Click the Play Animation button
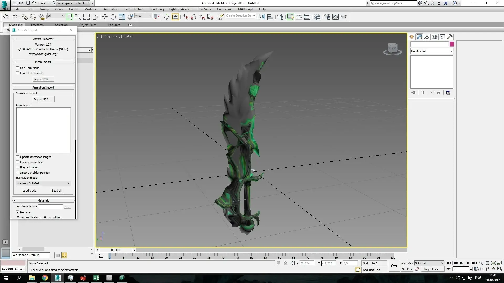The width and height of the screenshot is (504, 283). pos(462,263)
